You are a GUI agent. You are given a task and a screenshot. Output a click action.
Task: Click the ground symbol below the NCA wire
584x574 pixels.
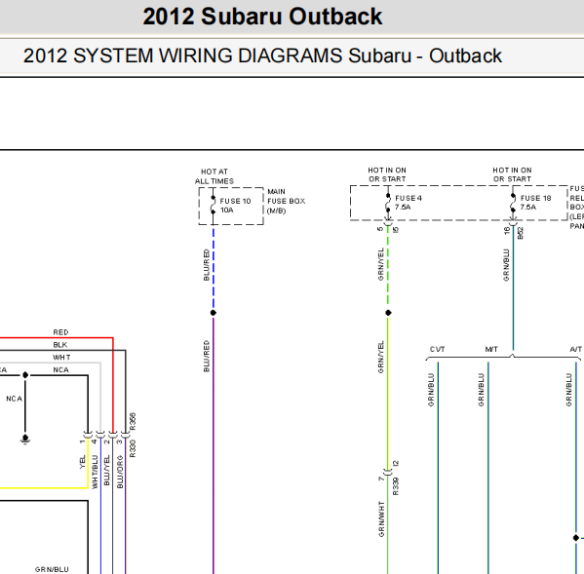[25, 440]
